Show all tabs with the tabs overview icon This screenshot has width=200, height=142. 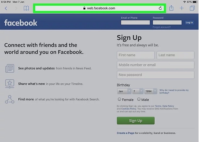click(x=192, y=8)
